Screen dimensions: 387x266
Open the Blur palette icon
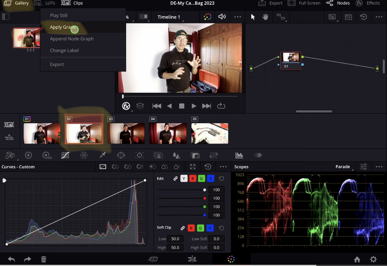click(x=176, y=155)
